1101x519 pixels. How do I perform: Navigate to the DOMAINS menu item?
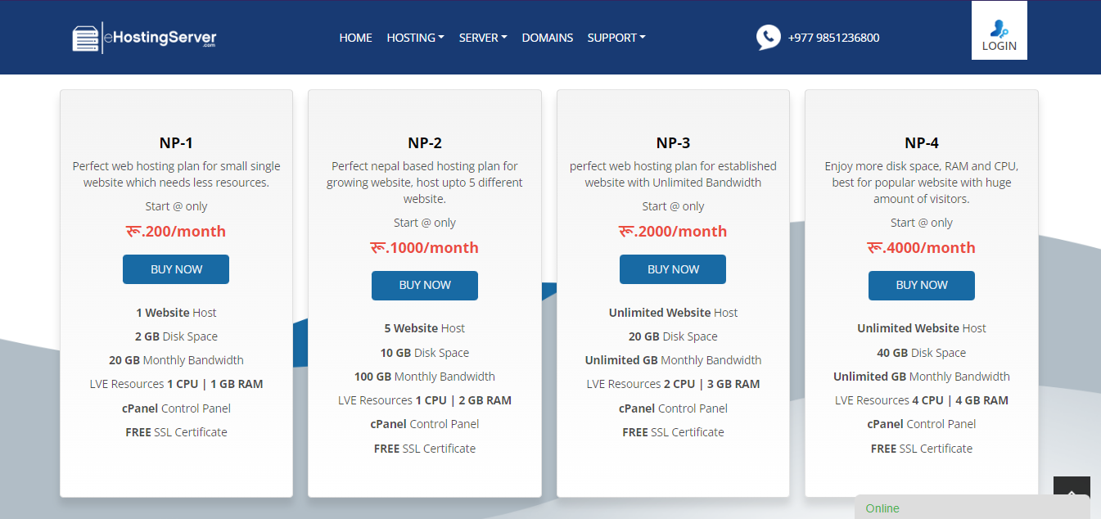click(547, 37)
